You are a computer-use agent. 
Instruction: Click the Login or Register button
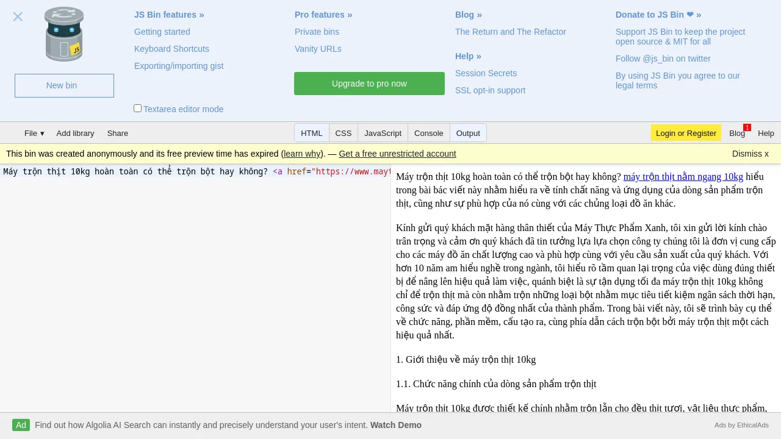pos(686,133)
